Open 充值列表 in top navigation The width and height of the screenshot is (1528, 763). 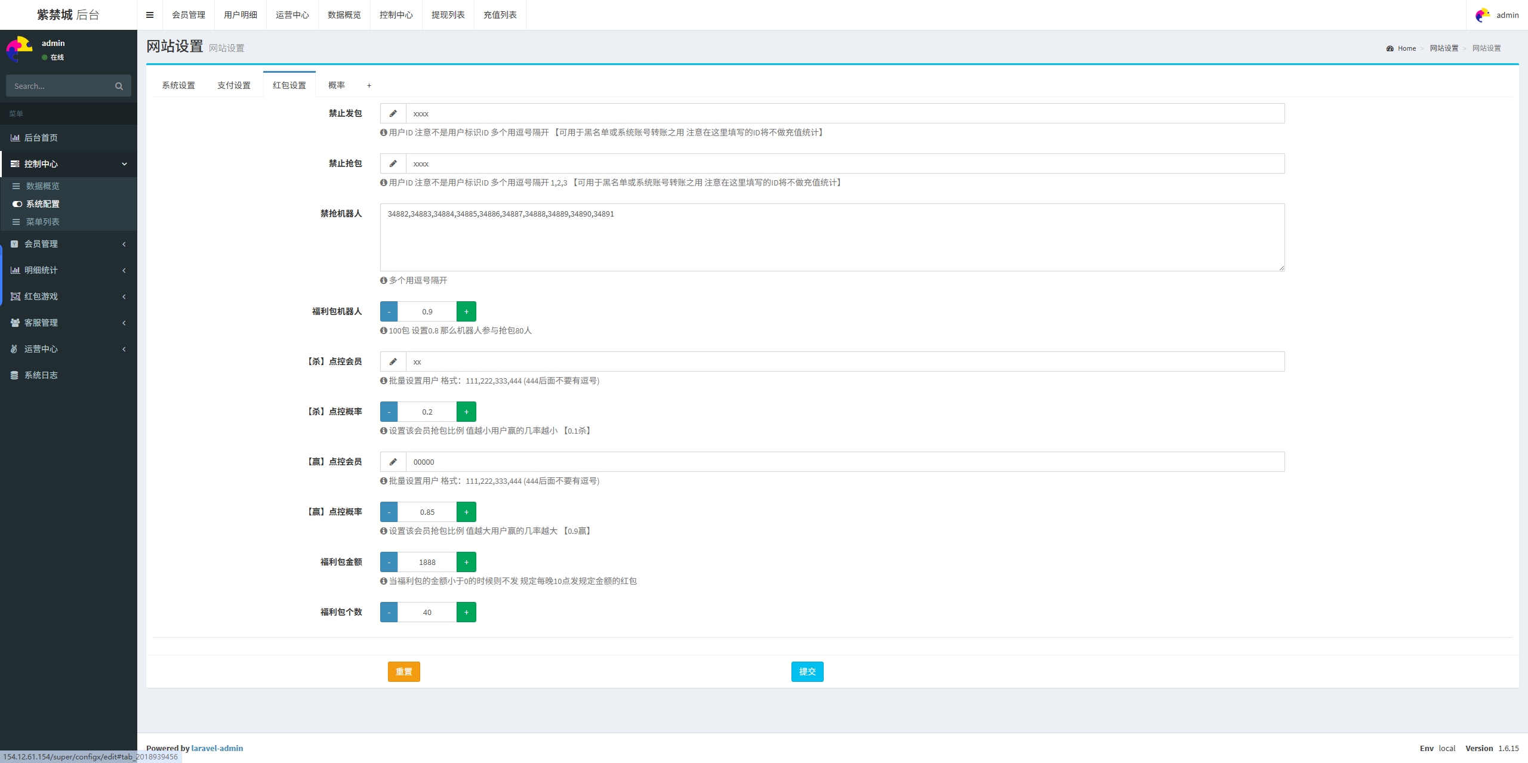(x=500, y=15)
